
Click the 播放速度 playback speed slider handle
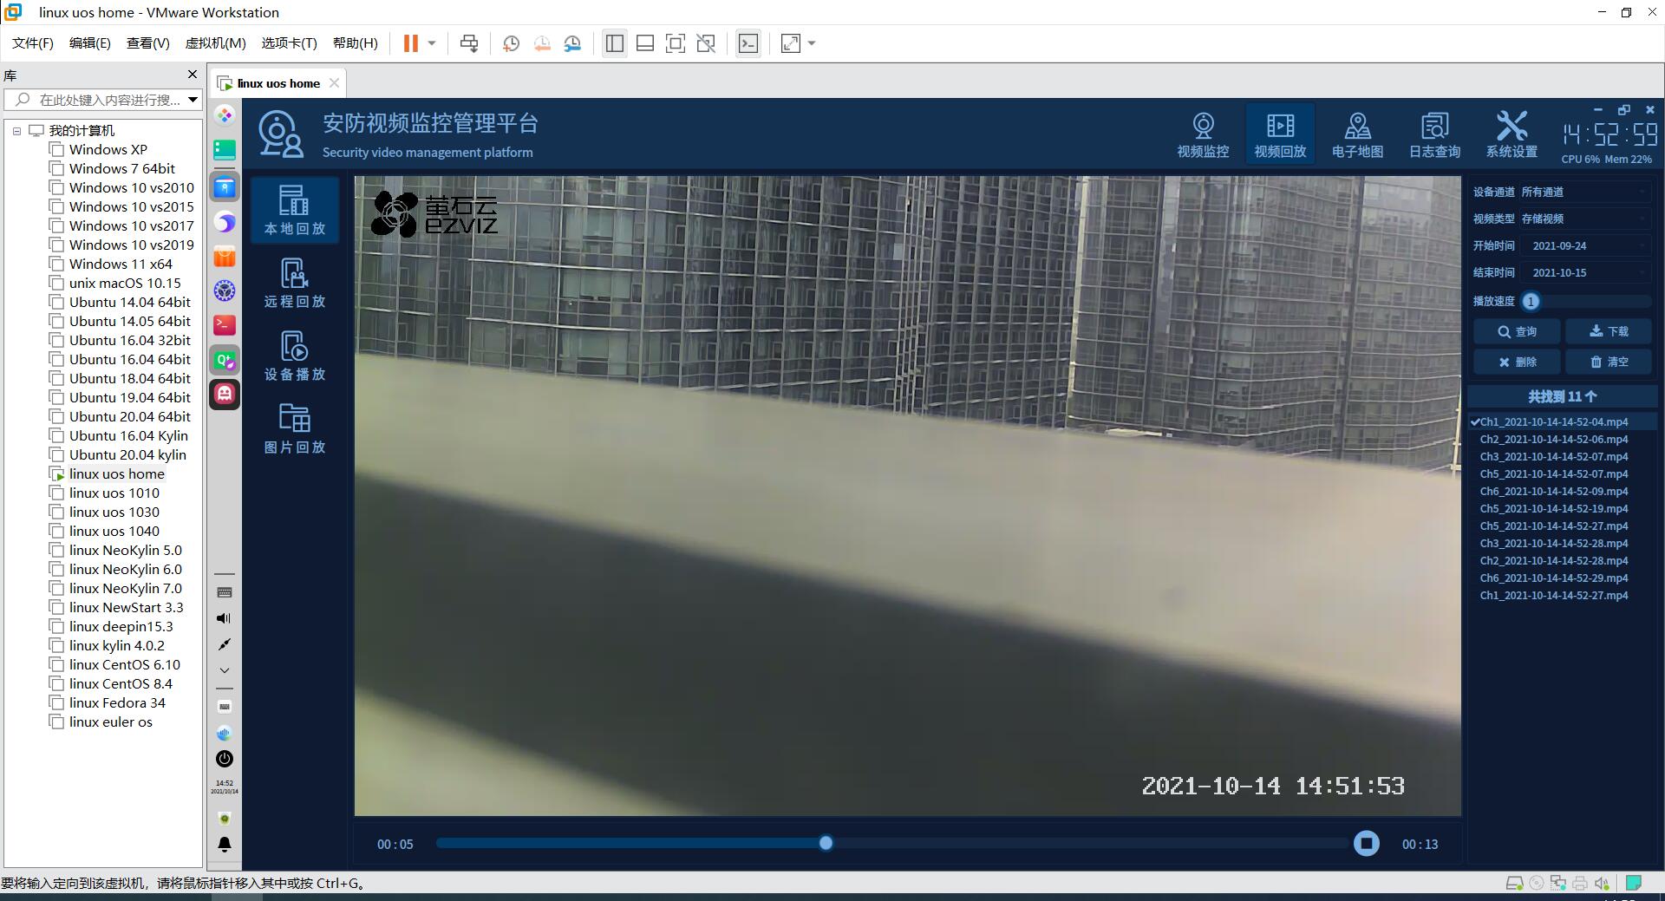point(1531,301)
